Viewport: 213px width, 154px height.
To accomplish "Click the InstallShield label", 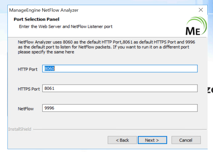I will (x=20, y=129).
